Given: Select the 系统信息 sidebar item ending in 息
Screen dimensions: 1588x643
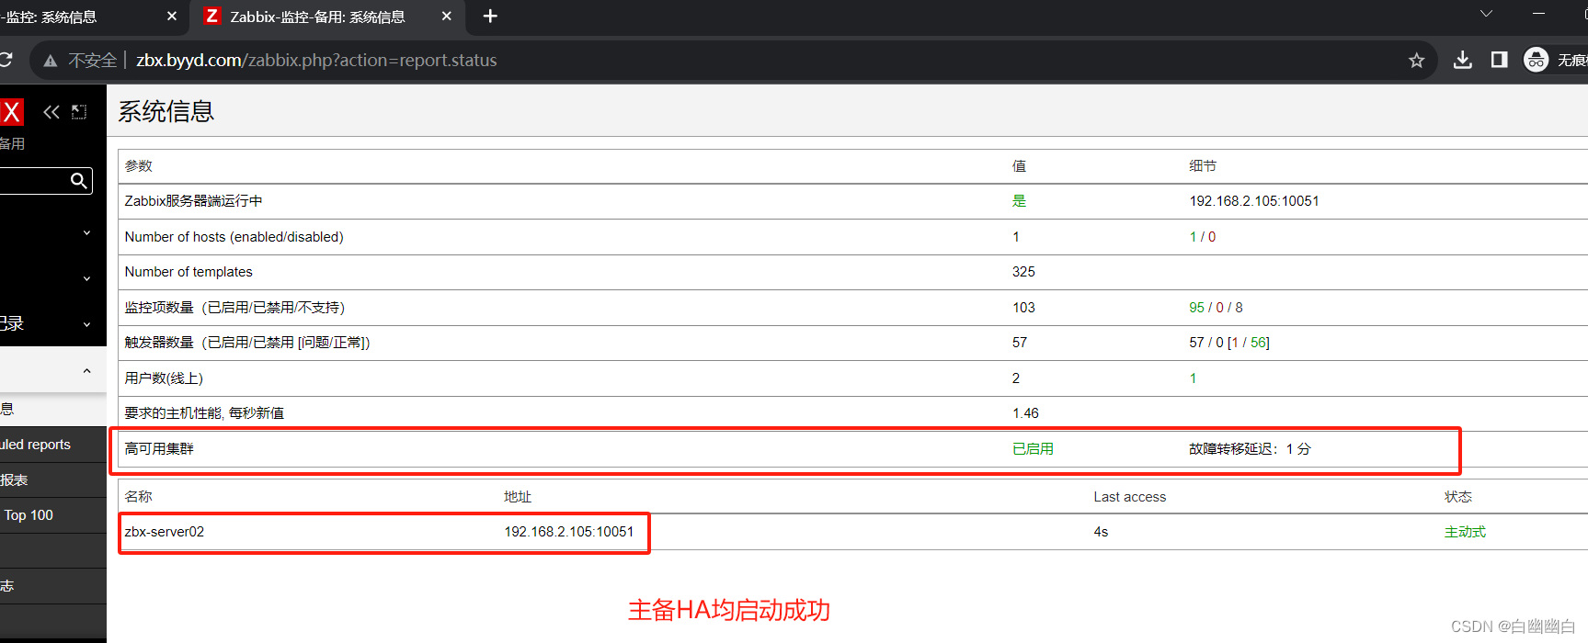Looking at the screenshot, I should click(53, 409).
